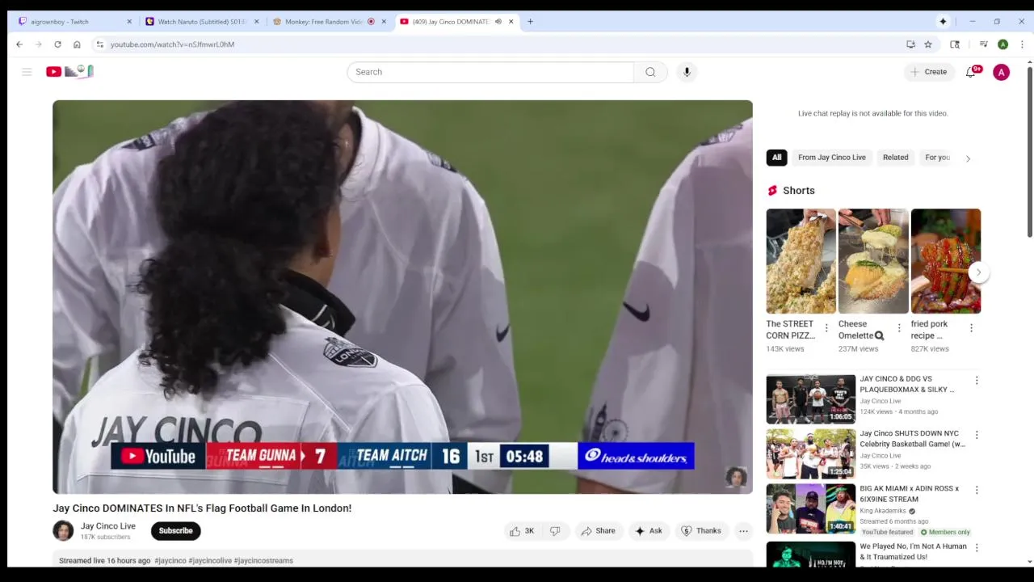Close the Watch Naruto tab
The height and width of the screenshot is (582, 1034).
point(256,22)
